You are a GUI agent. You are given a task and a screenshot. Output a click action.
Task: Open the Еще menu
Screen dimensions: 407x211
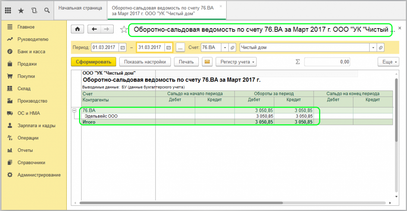pyautogui.click(x=388, y=62)
